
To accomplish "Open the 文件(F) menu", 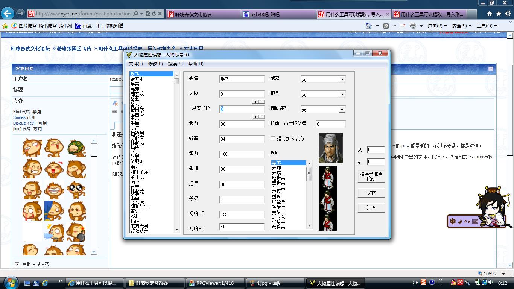I will click(x=135, y=64).
